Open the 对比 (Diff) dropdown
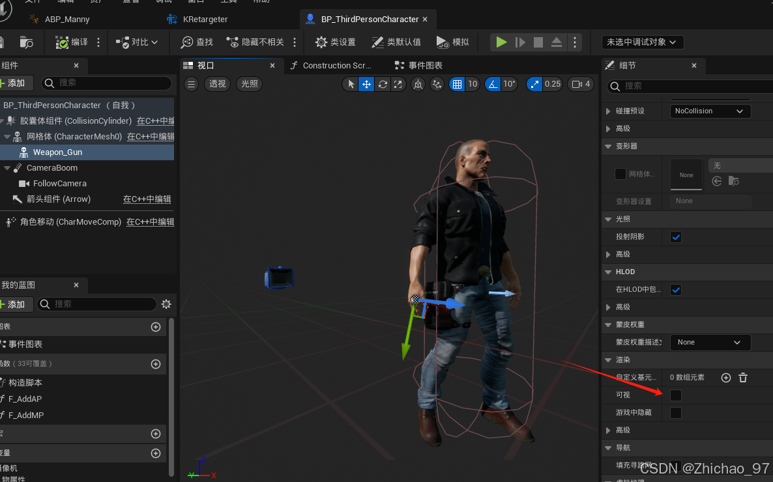Screen dimensions: 773x482 pyautogui.click(x=137, y=42)
